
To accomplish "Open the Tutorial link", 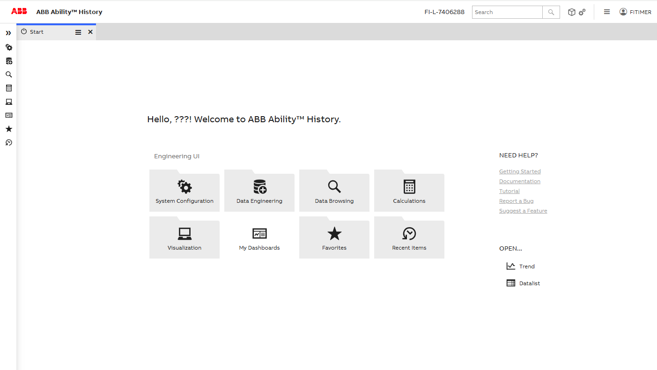I will pos(509,191).
